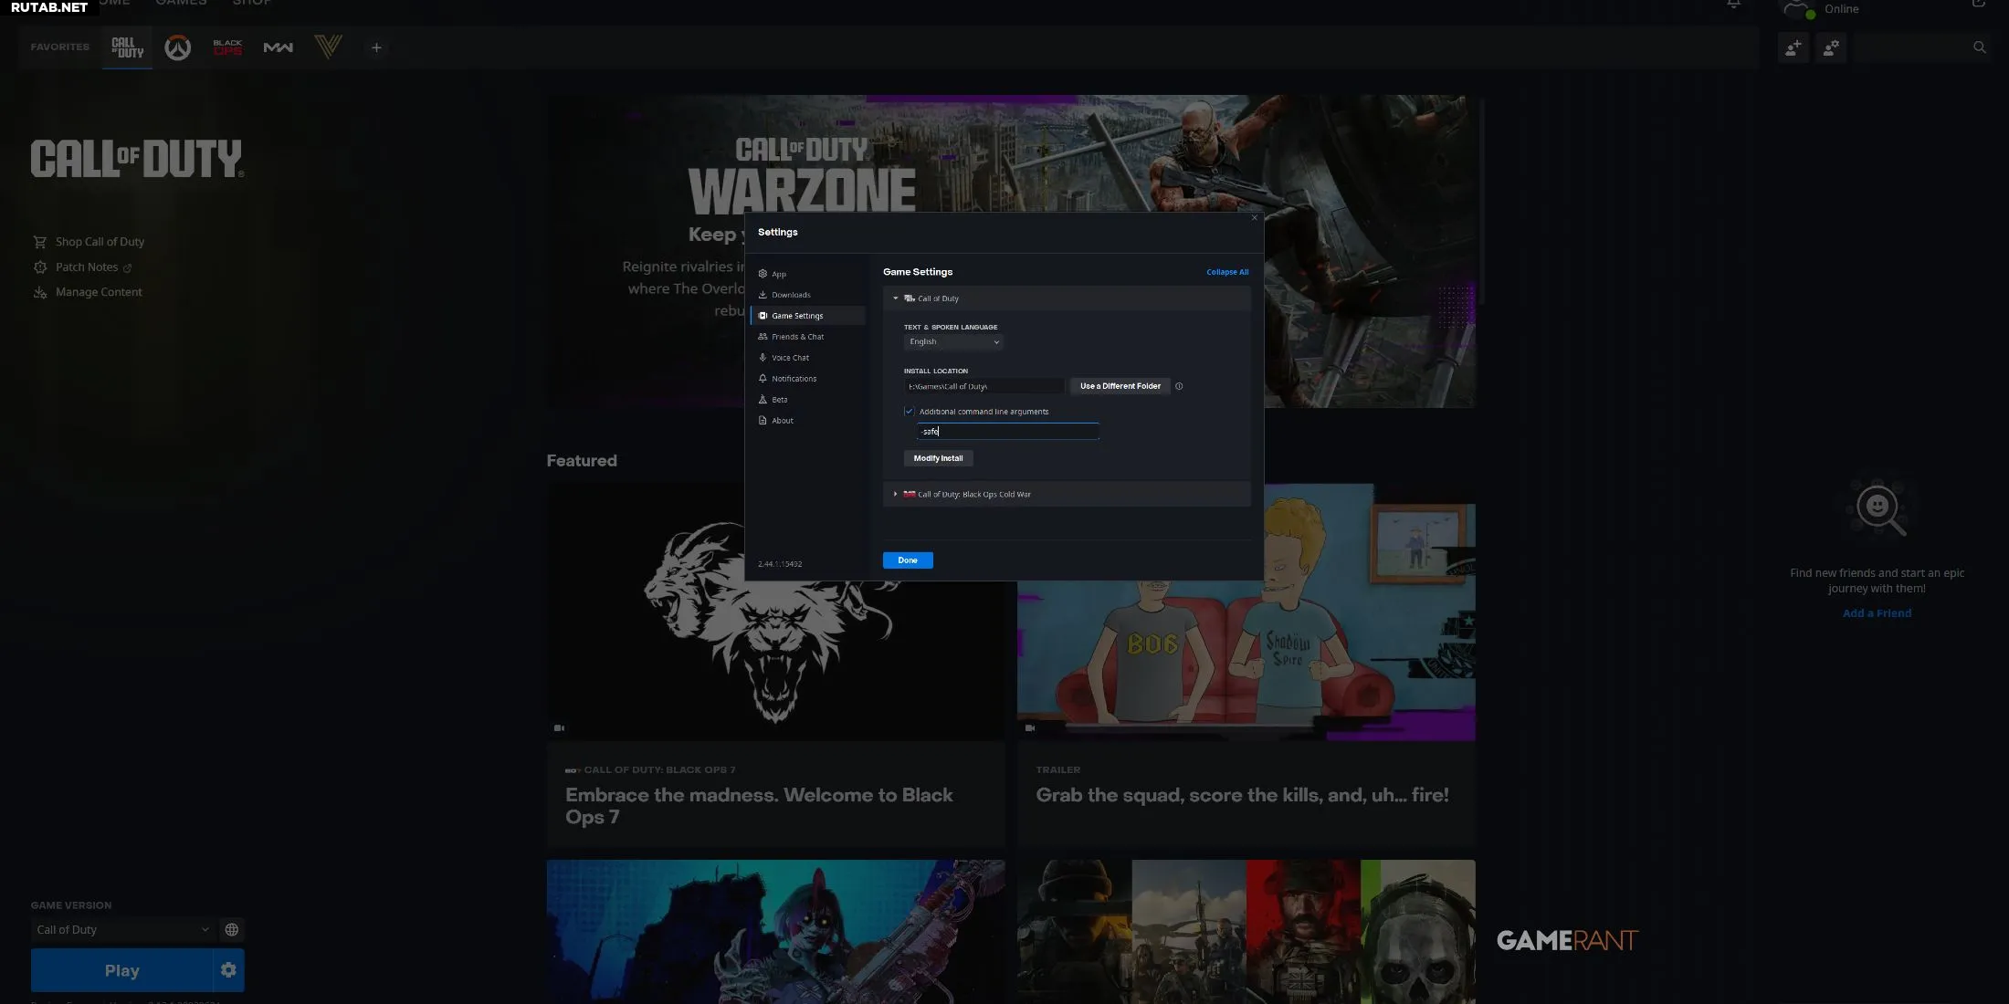The width and height of the screenshot is (2009, 1004).
Task: Open Call of Duty favorites tab icon
Action: tap(127, 47)
